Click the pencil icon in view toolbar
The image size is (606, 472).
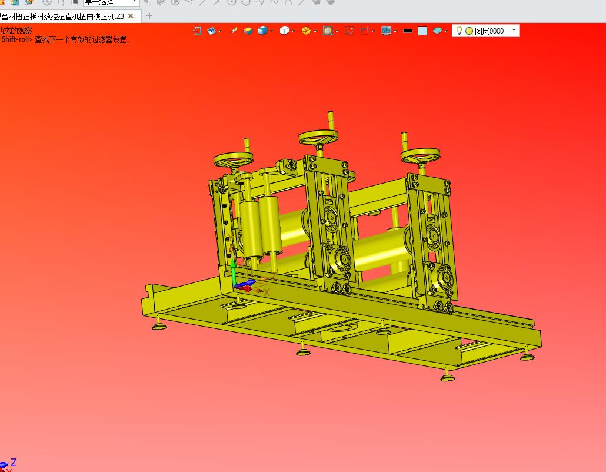pyautogui.click(x=234, y=31)
